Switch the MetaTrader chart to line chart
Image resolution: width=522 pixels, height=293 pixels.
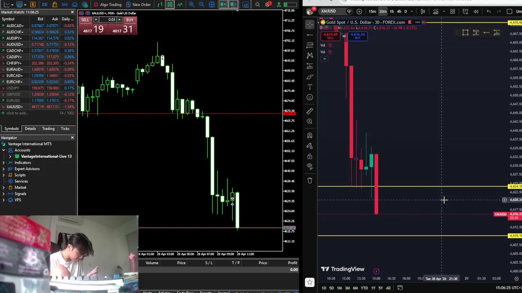pyautogui.click(x=180, y=4)
